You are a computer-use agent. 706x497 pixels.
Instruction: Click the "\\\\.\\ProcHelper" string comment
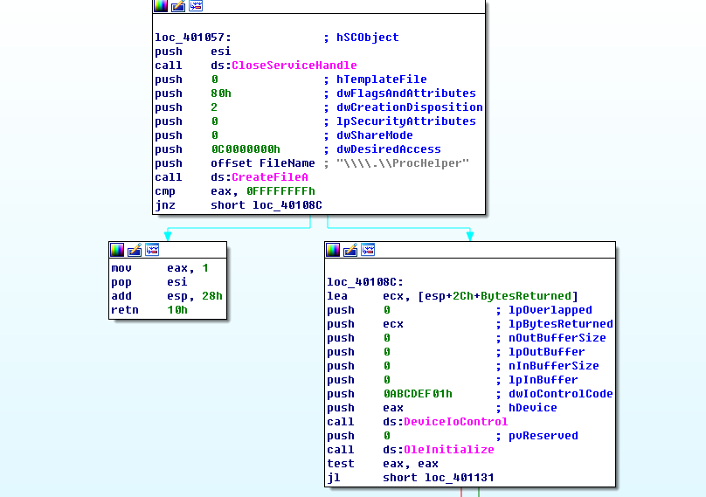(x=403, y=163)
